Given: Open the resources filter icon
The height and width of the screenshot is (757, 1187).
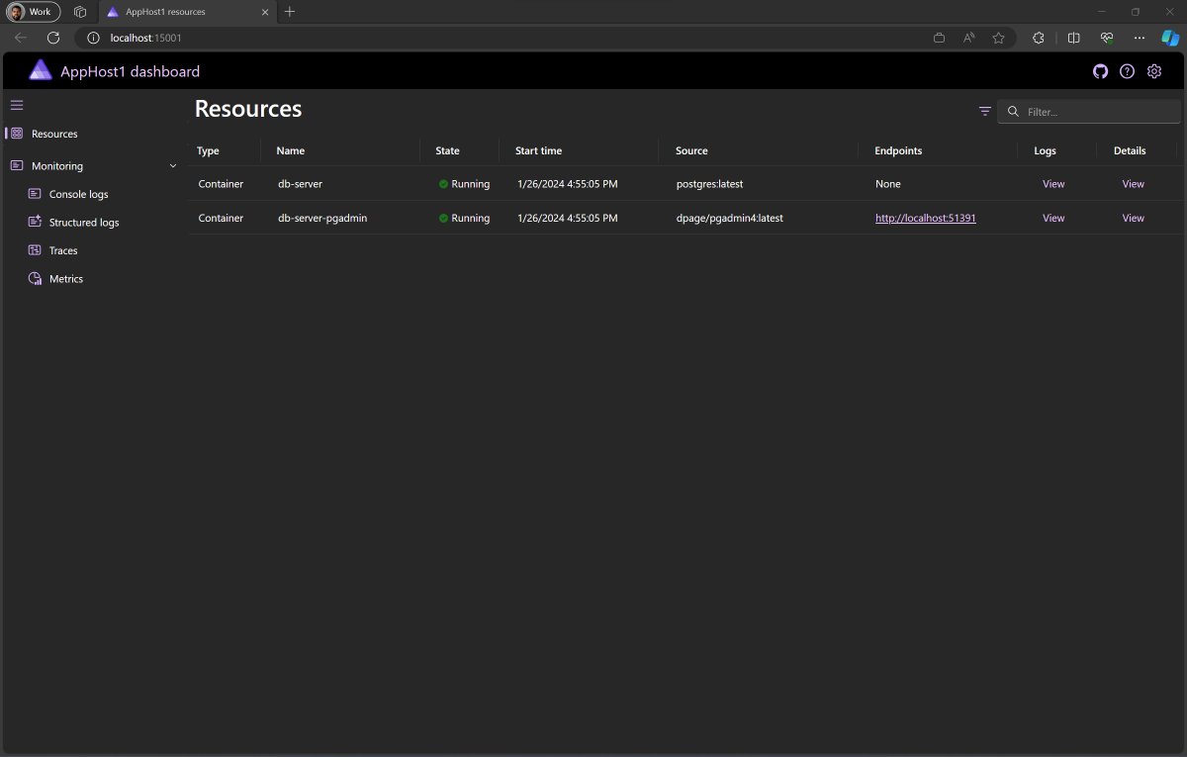Looking at the screenshot, I should coord(984,111).
